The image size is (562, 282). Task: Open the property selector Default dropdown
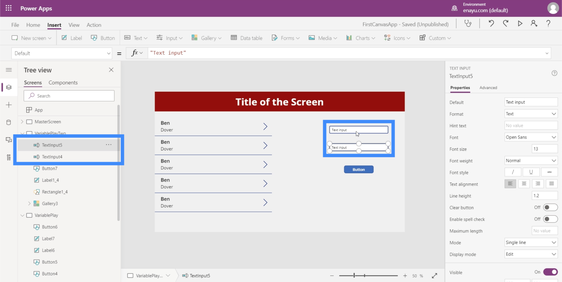coord(62,53)
